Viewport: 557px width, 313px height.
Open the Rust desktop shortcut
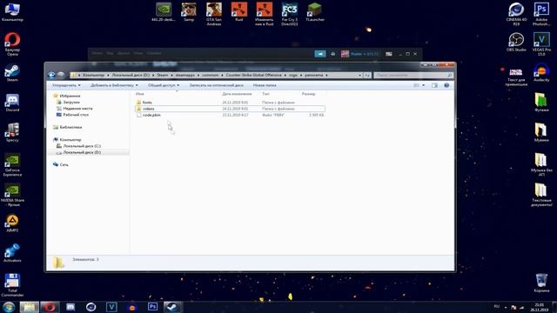pos(239,12)
